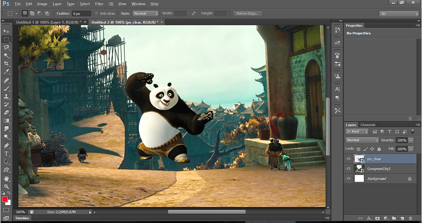Select the Zoom tool
The width and height of the screenshot is (422, 223).
point(7,186)
